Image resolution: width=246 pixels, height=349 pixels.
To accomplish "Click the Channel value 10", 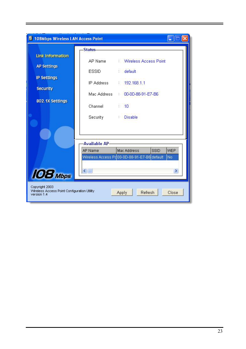I will (x=126, y=106).
